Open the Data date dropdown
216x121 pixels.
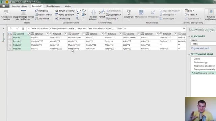(x=189, y=11)
